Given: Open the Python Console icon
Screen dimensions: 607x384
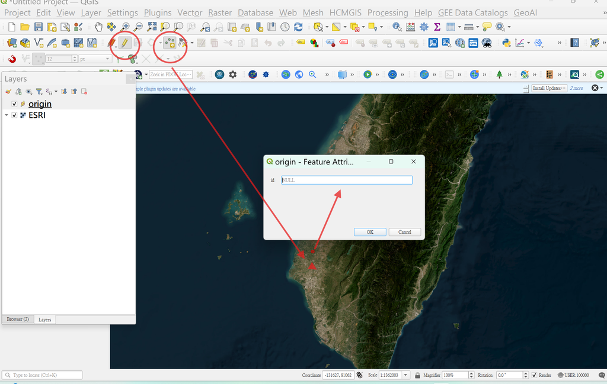Looking at the screenshot, I should [x=506, y=43].
